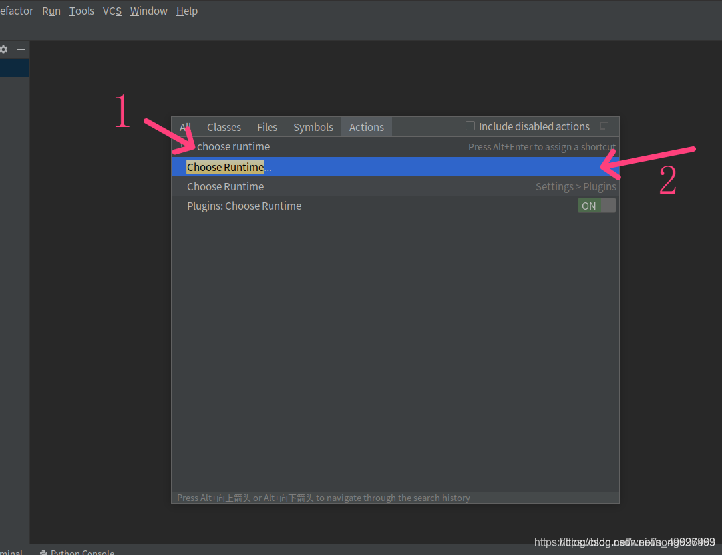Focus the search field containing choose runtime

[395, 146]
